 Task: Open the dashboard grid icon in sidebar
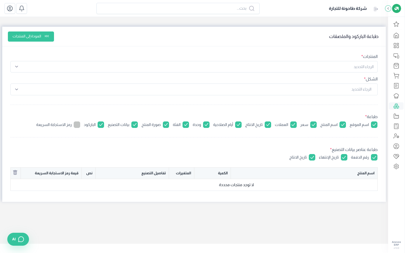396,46
